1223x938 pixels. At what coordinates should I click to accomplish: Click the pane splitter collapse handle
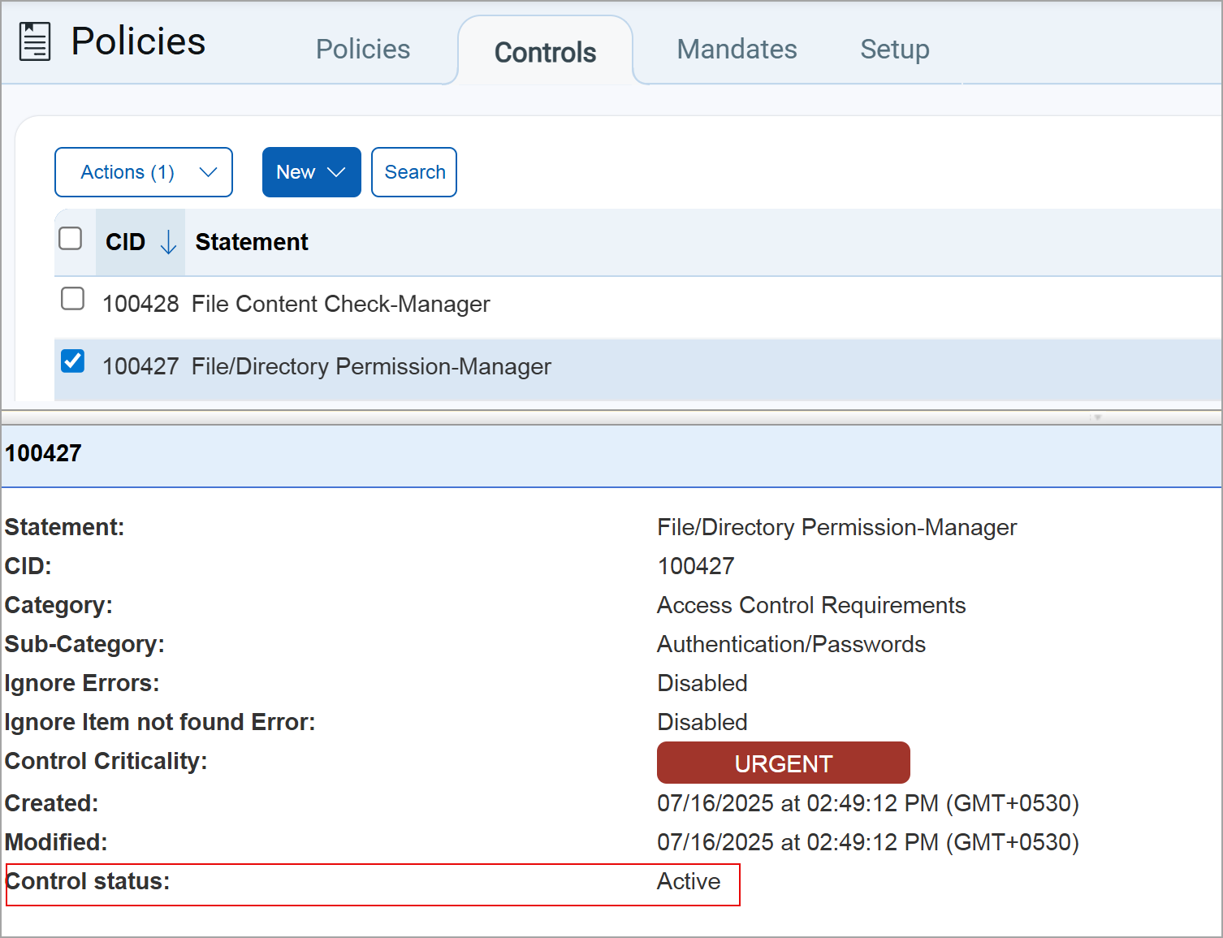coord(1097,417)
